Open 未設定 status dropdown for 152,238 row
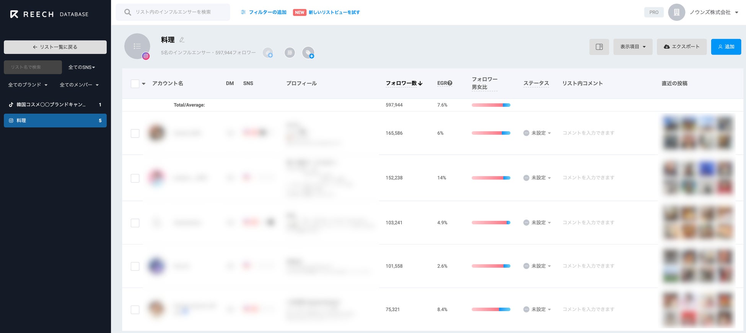The image size is (746, 333). (538, 178)
